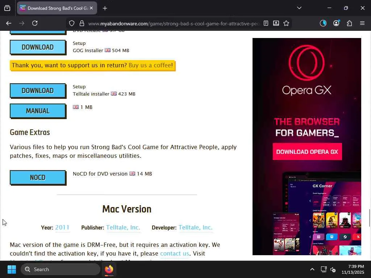The height and width of the screenshot is (278, 371).
Task: View site security via the padlock icon
Action: point(82,23)
